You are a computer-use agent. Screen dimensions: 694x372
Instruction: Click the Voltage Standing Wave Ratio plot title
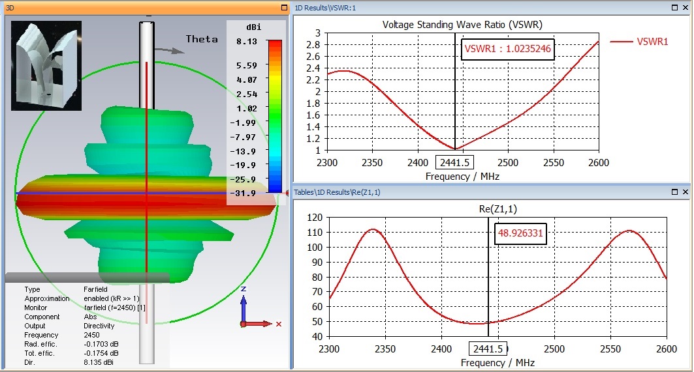pos(462,25)
